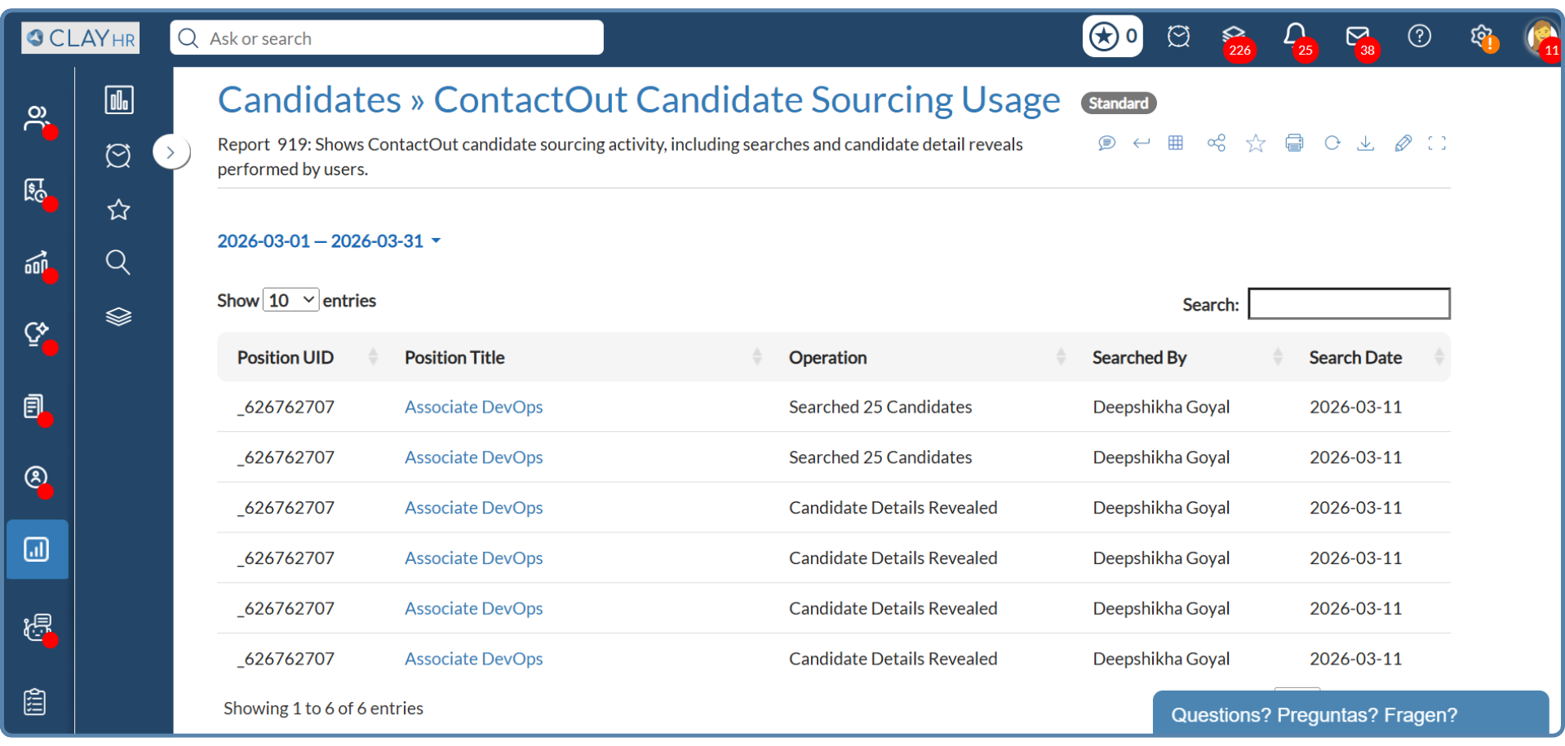Expand the collapsed sidebar chevron
1565x746 pixels.
(171, 152)
